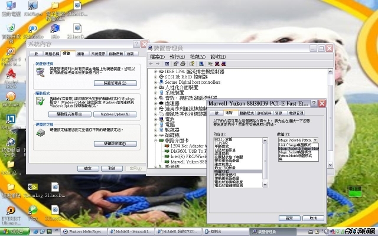This screenshot has height=236, width=378.
Task: Click the Start button on taskbar
Action: pyautogui.click(x=15, y=232)
